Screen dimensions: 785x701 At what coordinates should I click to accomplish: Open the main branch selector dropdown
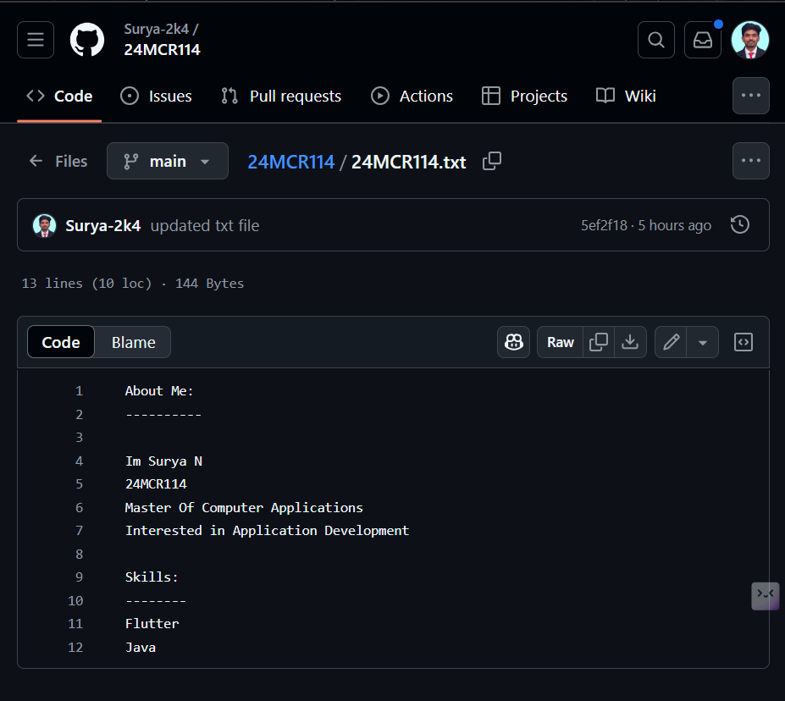click(x=167, y=161)
